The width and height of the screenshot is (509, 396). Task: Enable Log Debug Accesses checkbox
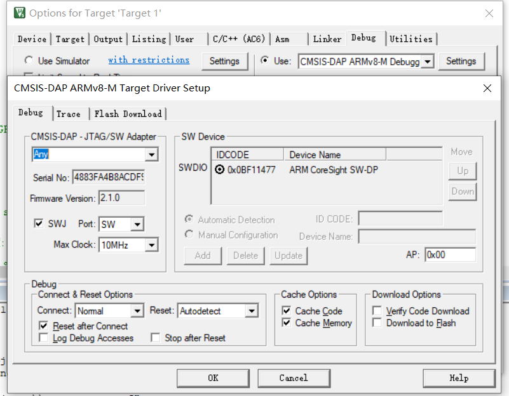pos(43,338)
